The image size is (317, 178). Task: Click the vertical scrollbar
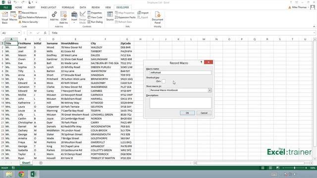point(315,94)
